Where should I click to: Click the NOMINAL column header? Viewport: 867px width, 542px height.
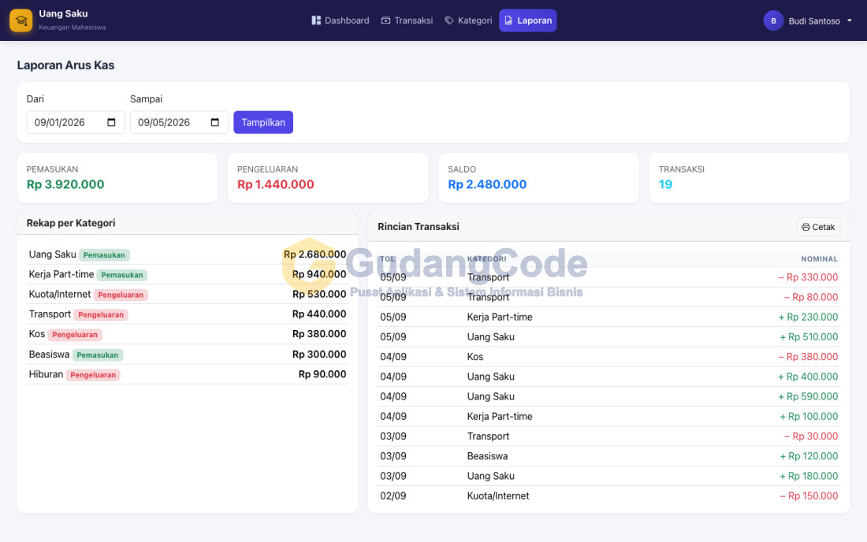(x=820, y=258)
